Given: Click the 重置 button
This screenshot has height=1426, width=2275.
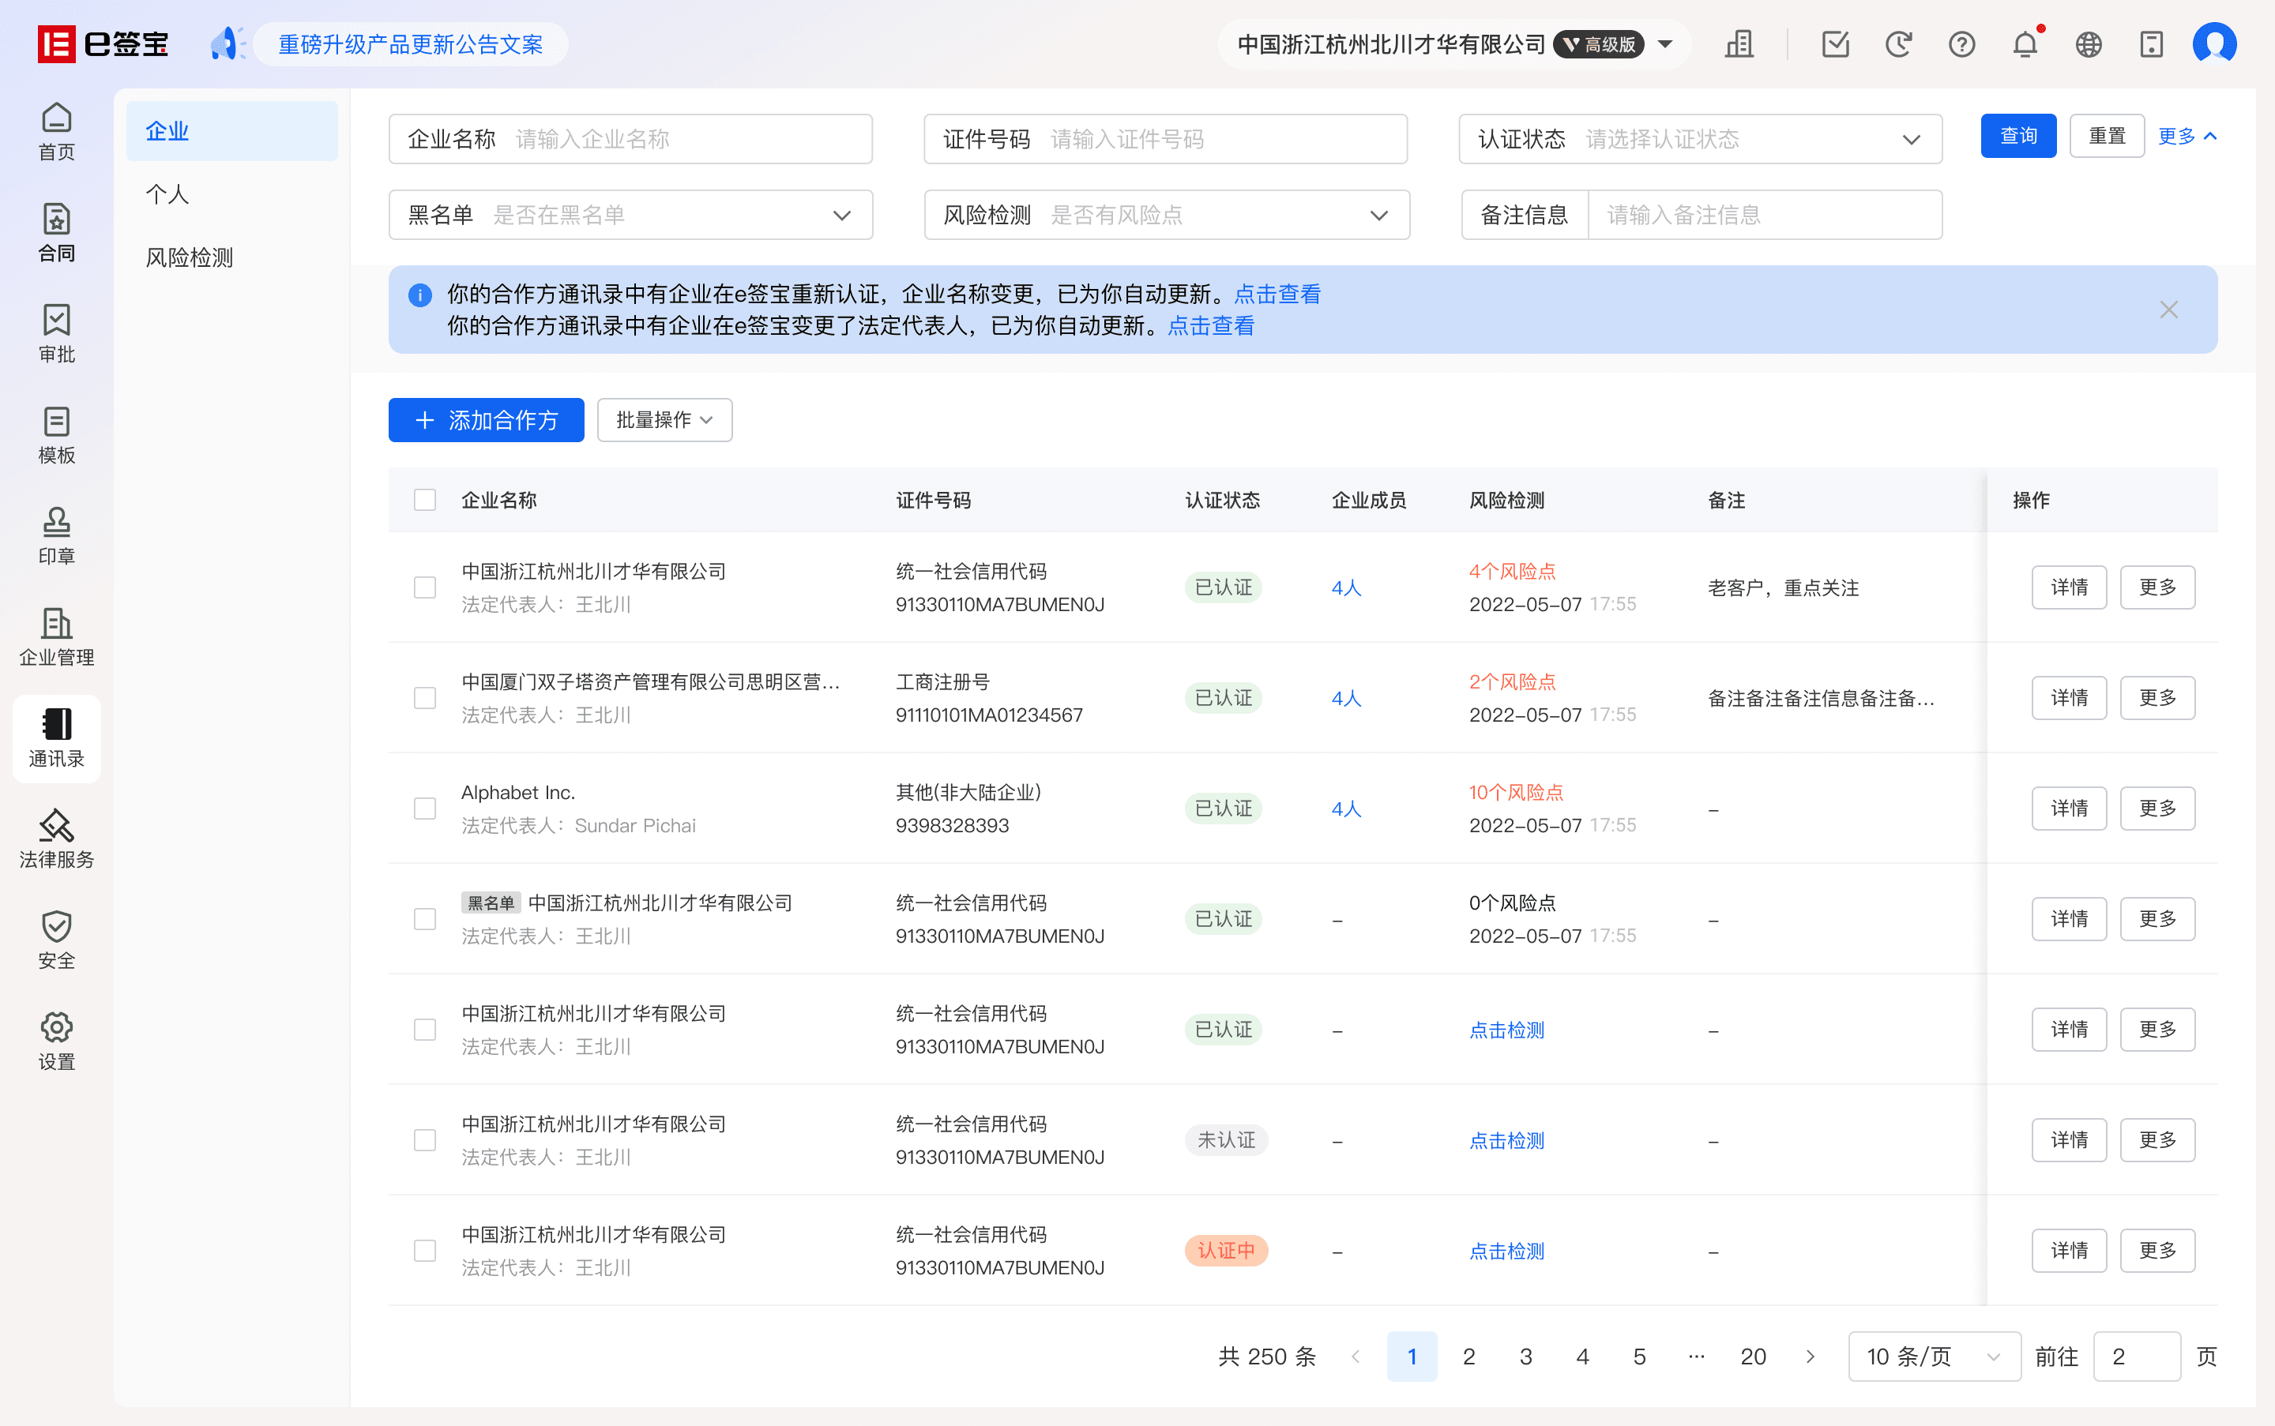Looking at the screenshot, I should [2107, 136].
